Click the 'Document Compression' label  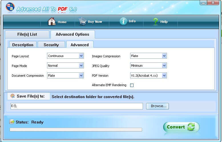coord(28,76)
